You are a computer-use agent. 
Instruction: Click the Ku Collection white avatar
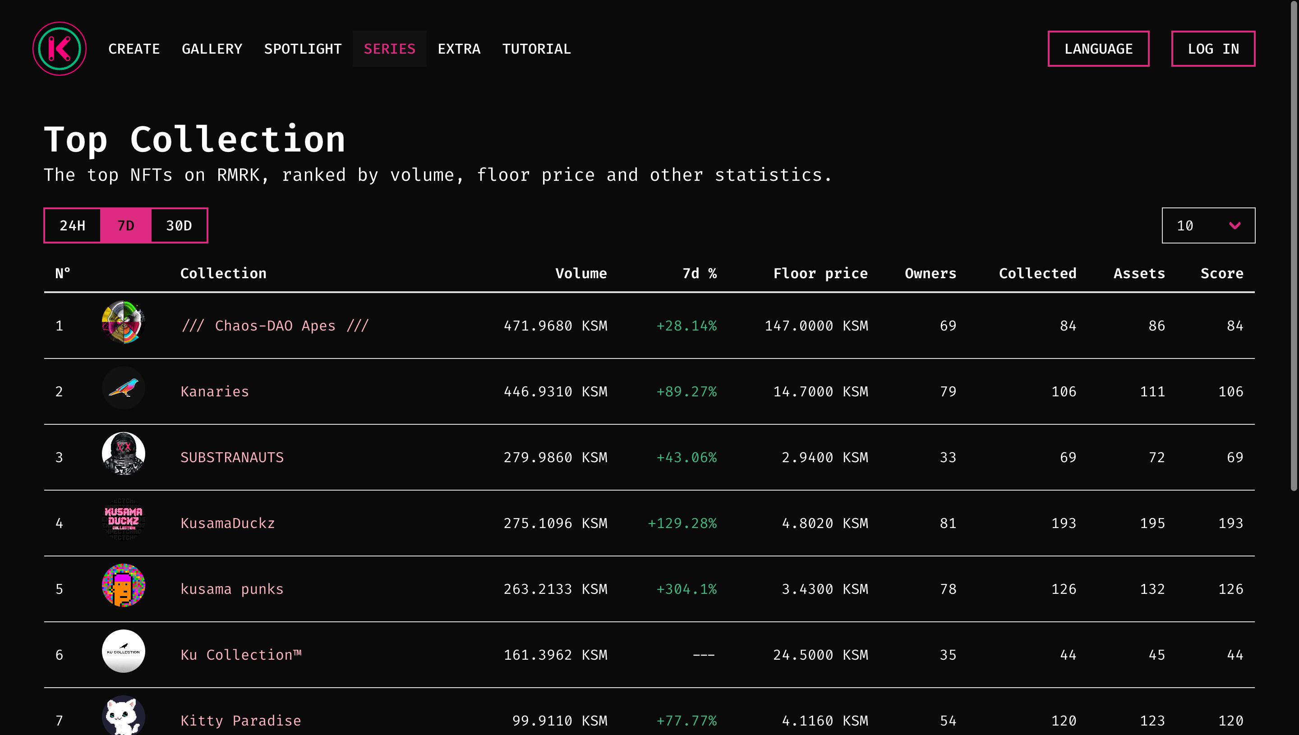(x=123, y=651)
